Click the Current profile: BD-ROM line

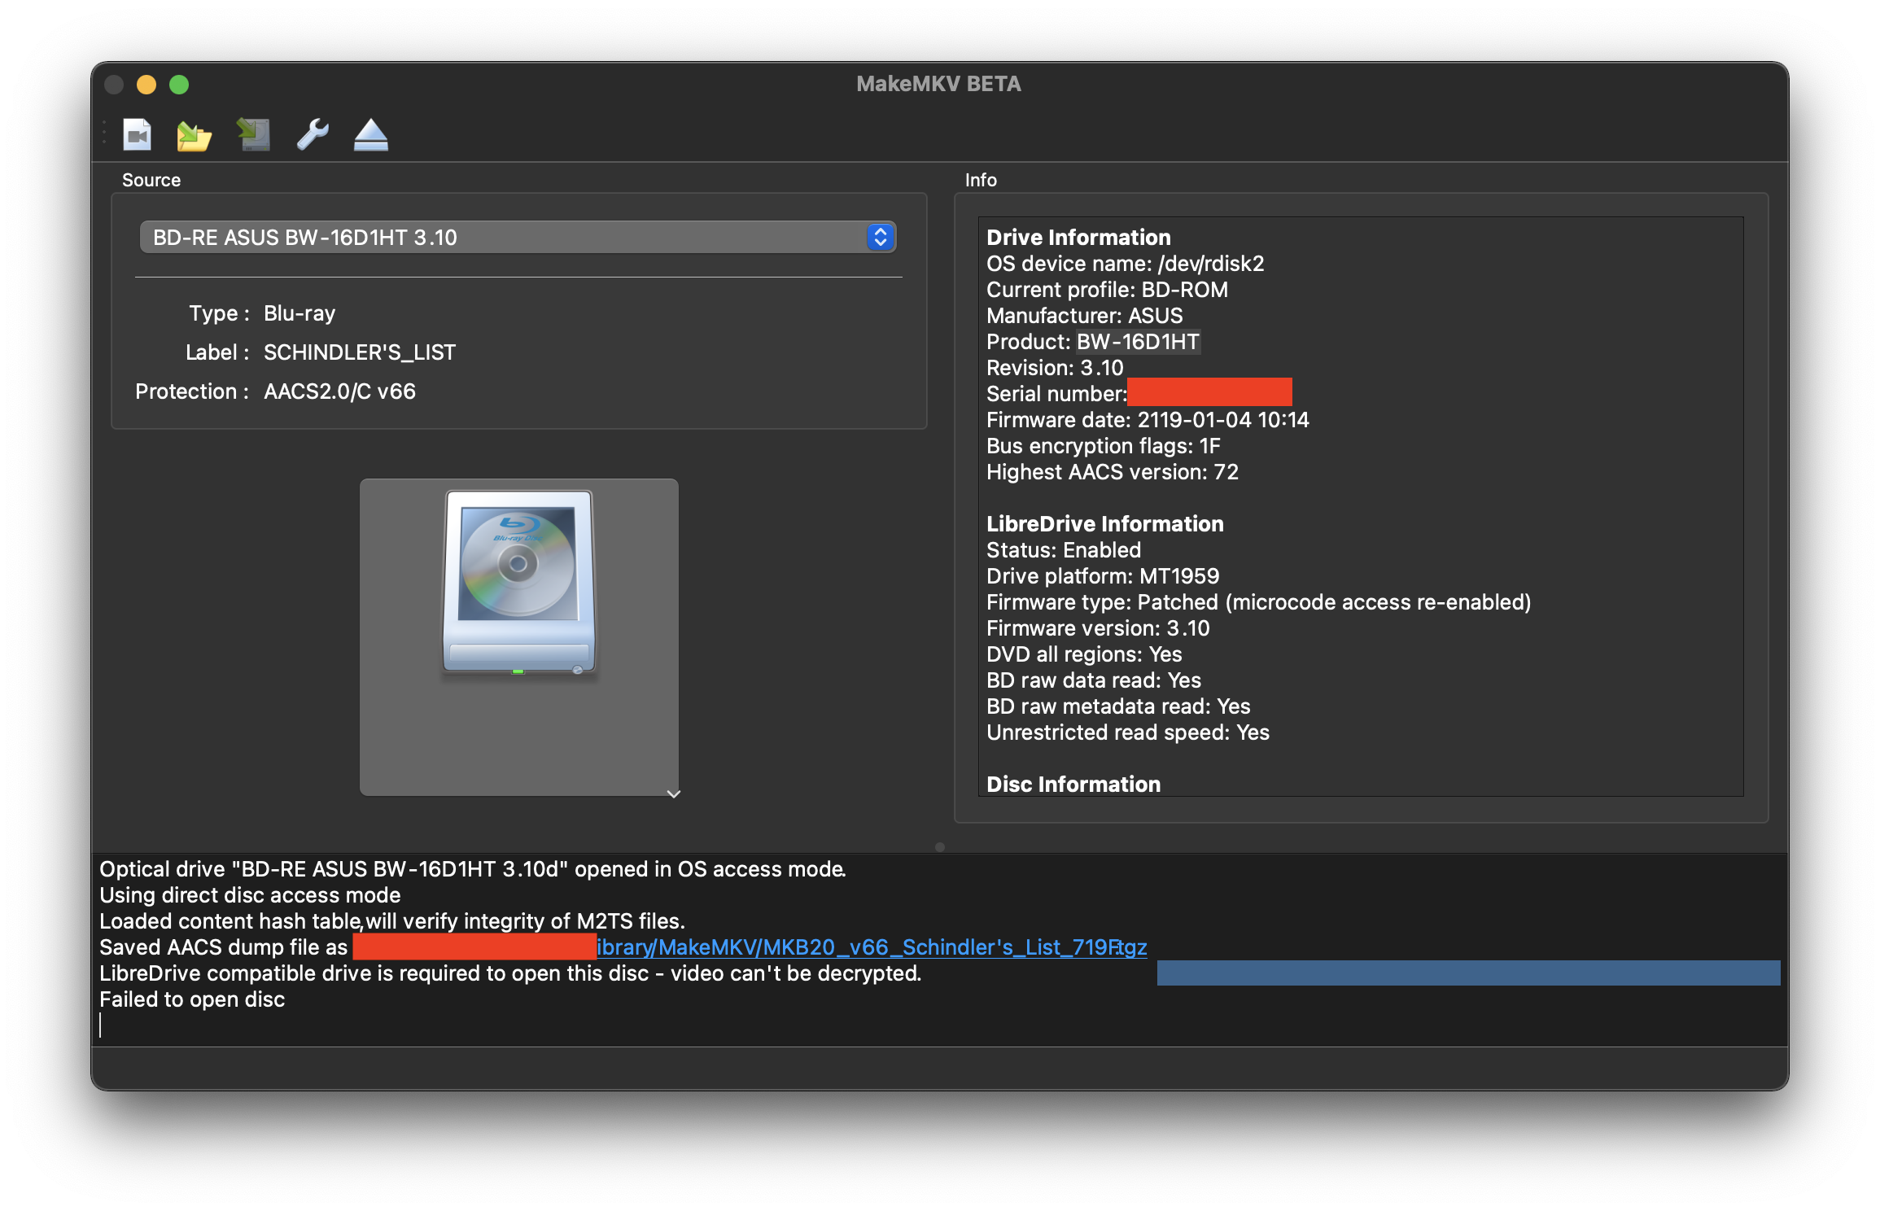[x=1108, y=290]
